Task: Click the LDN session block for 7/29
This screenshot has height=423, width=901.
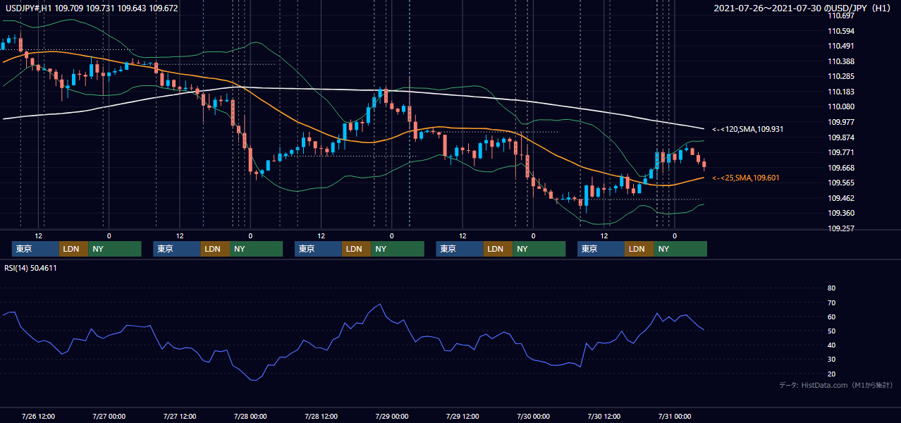Action: [x=498, y=249]
